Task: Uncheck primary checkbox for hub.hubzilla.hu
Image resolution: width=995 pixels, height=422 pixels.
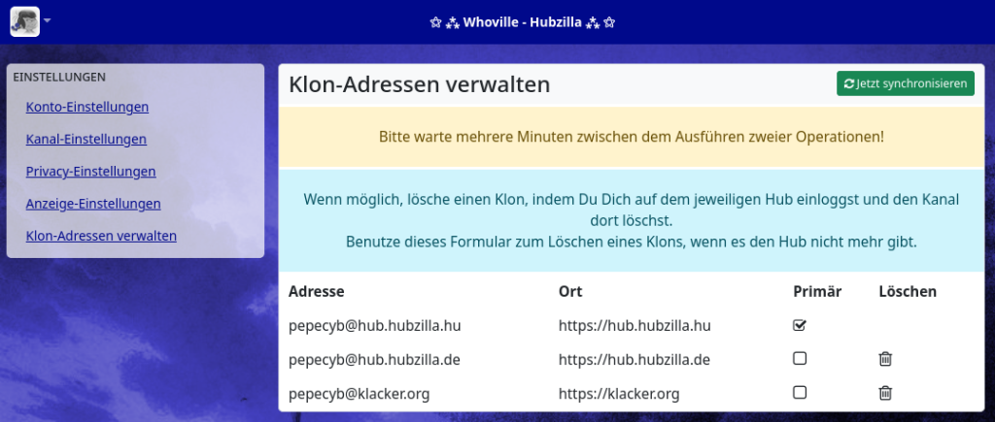Action: pos(800,325)
